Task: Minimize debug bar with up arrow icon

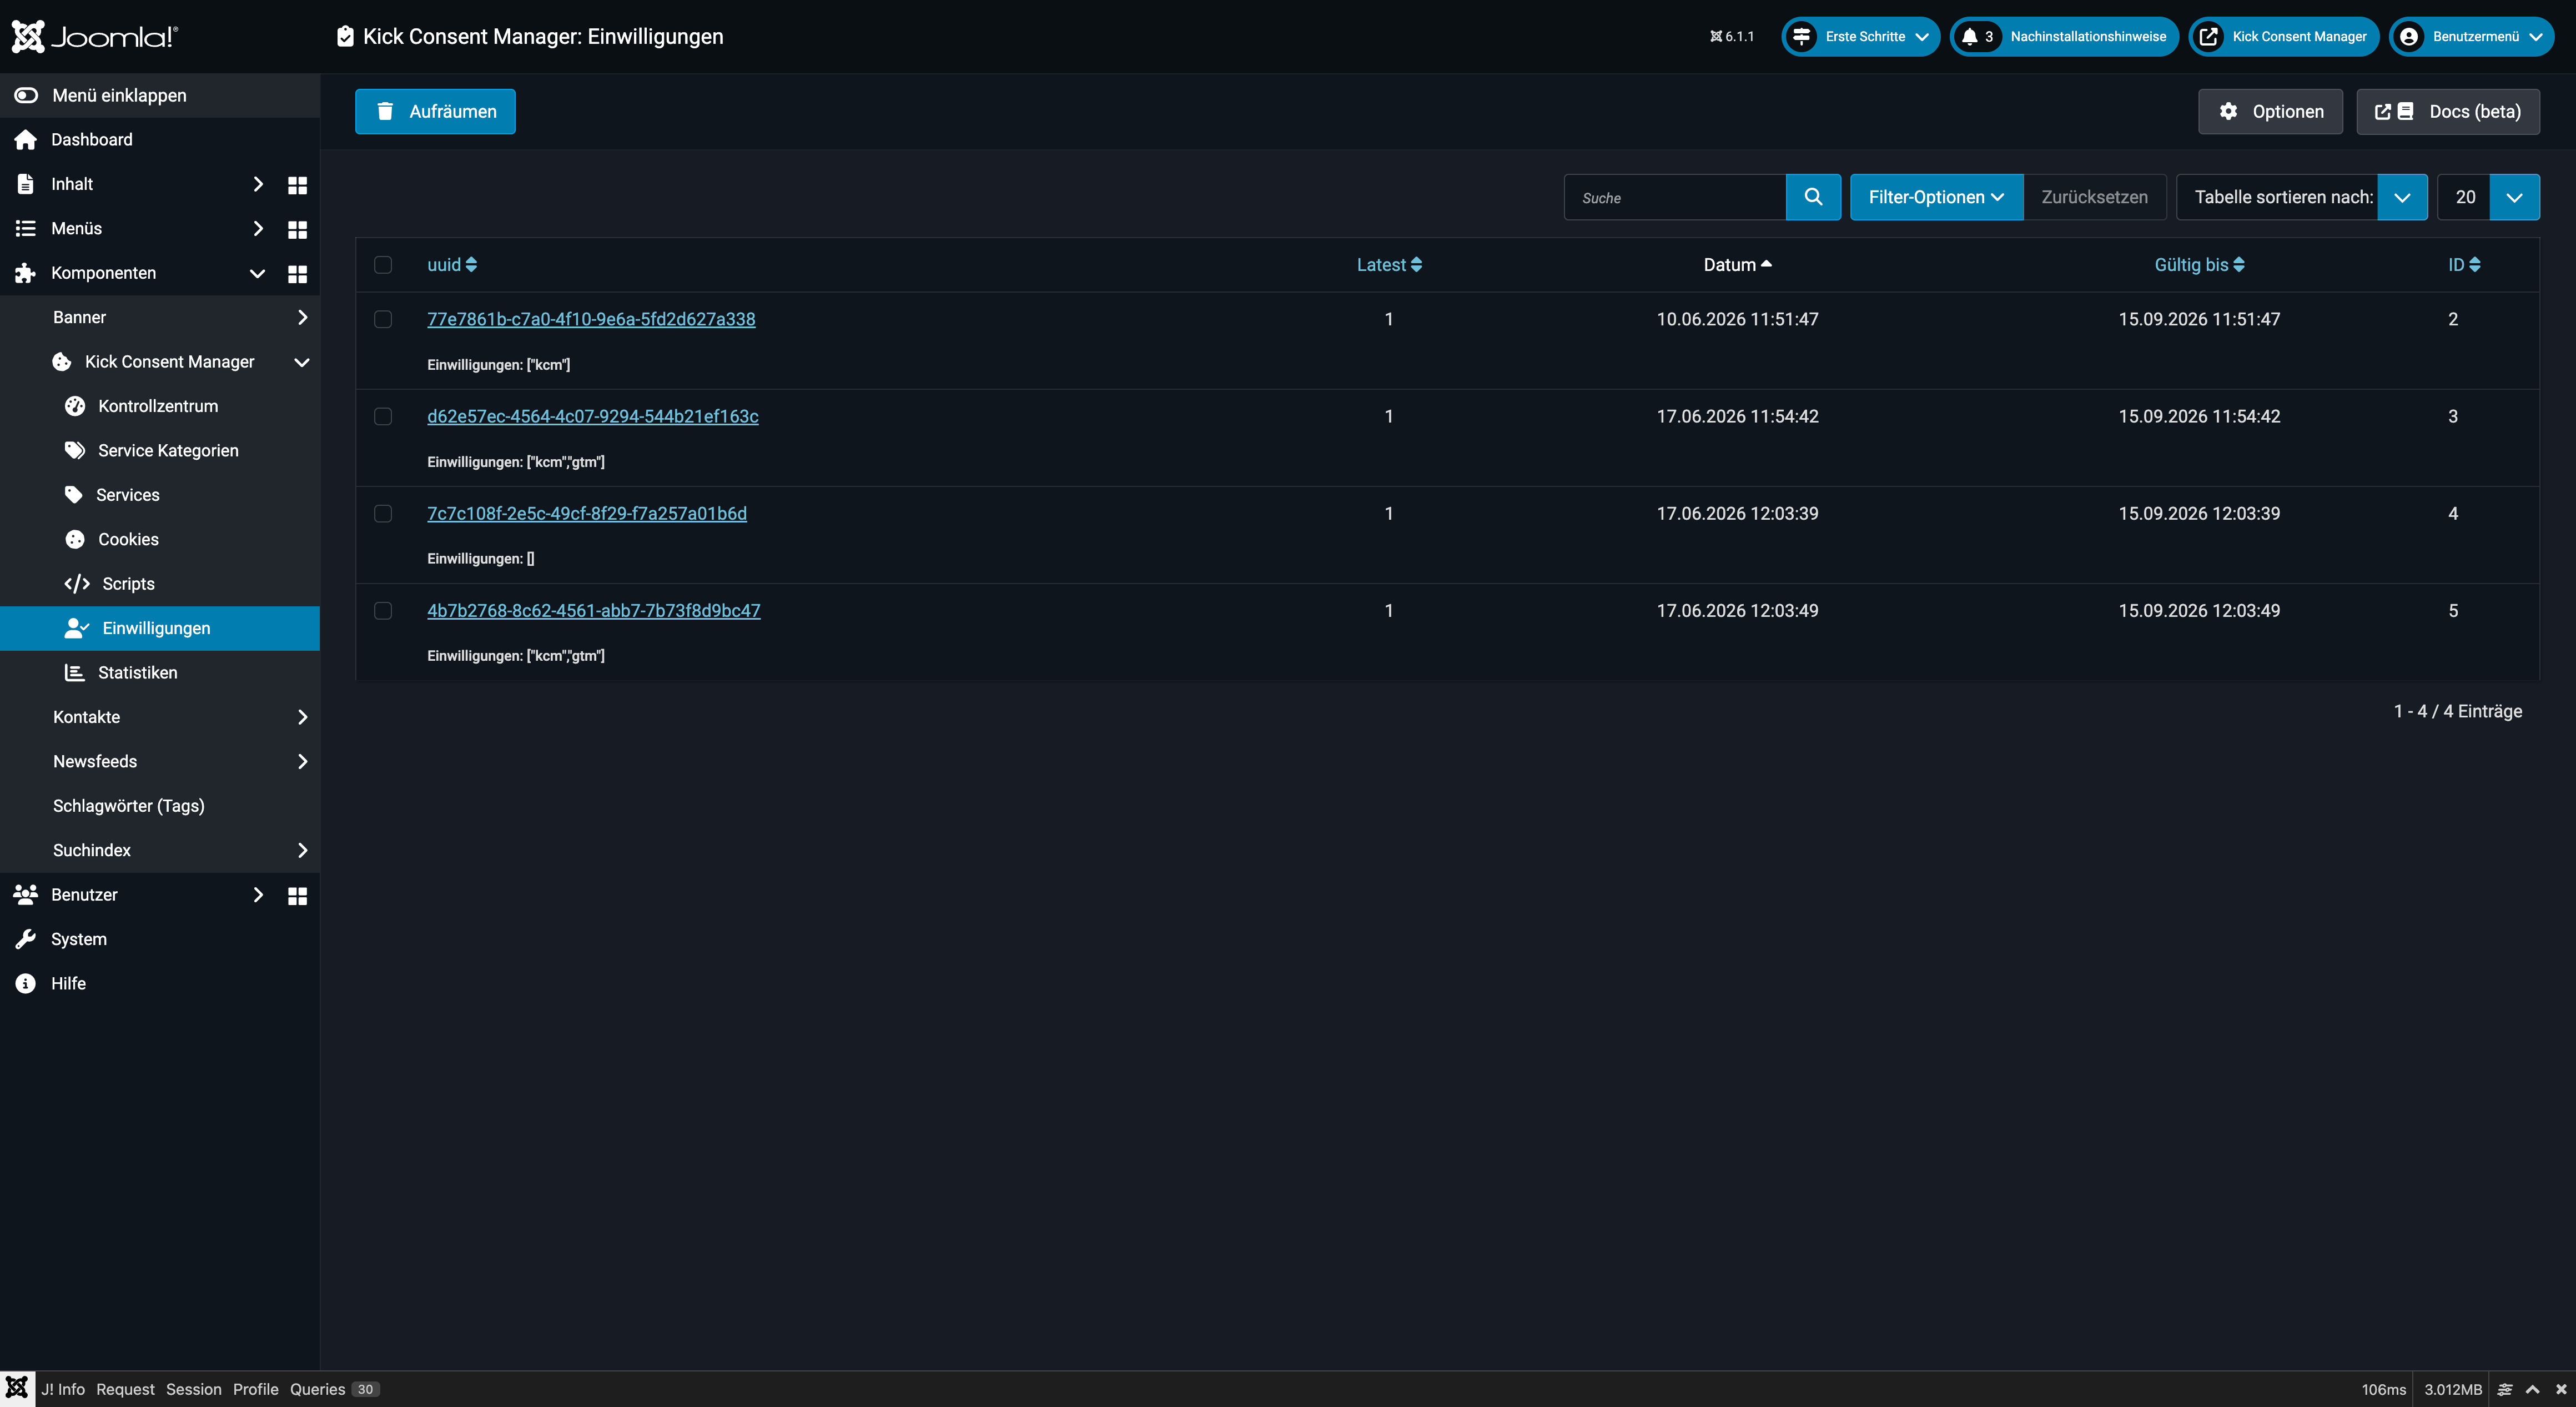Action: click(x=2533, y=1389)
